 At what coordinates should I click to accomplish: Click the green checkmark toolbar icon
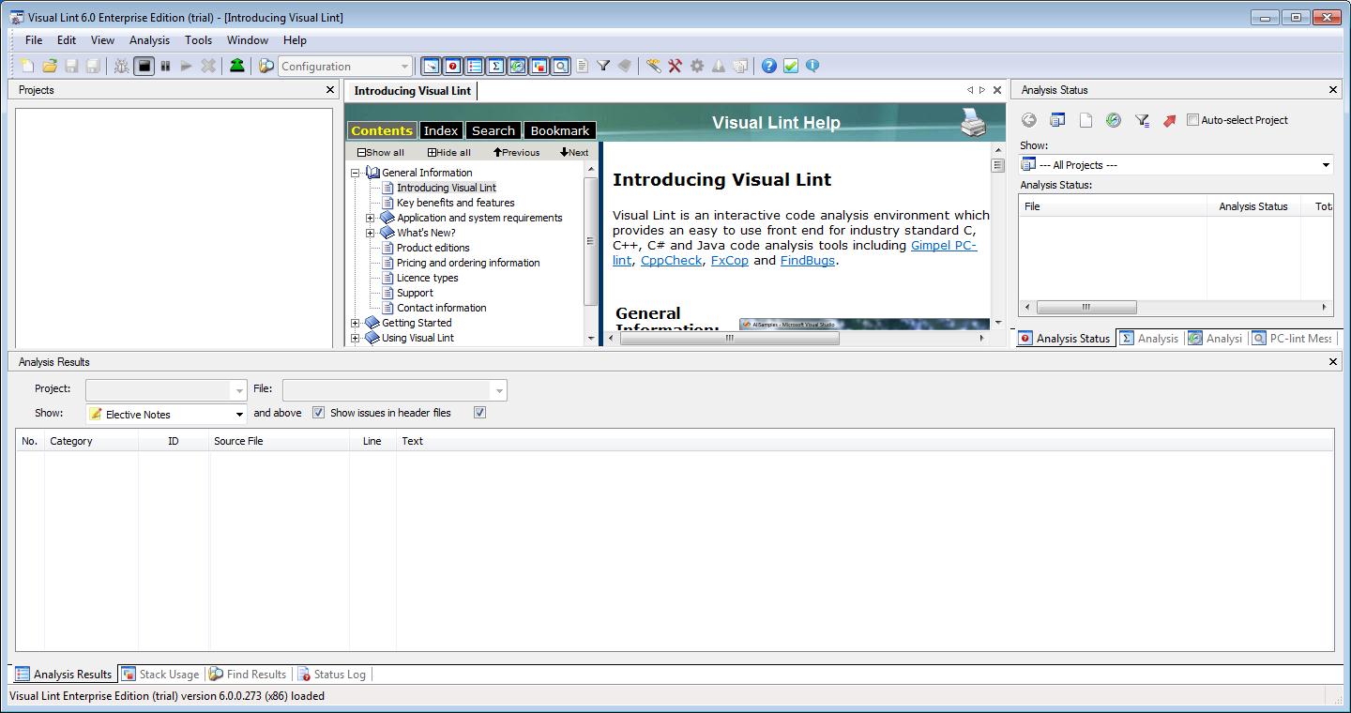(x=790, y=66)
